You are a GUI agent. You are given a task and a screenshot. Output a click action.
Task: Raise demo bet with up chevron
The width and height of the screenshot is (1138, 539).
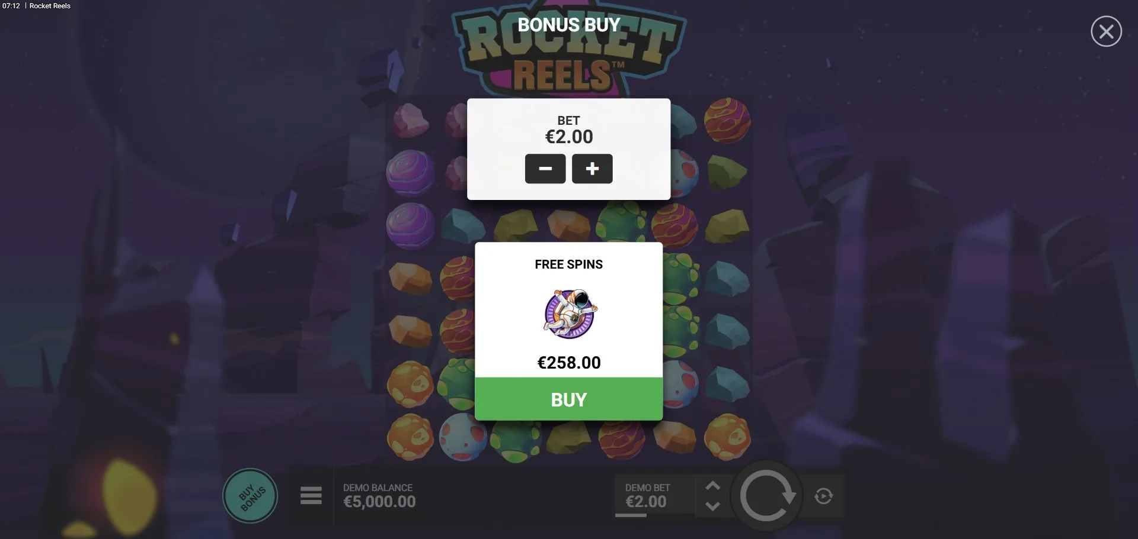[x=712, y=486]
